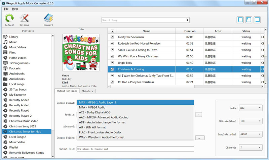Uncheck Santa Claus Is Coming to Town
Viewport: 269px width, 160px height.
112,50
